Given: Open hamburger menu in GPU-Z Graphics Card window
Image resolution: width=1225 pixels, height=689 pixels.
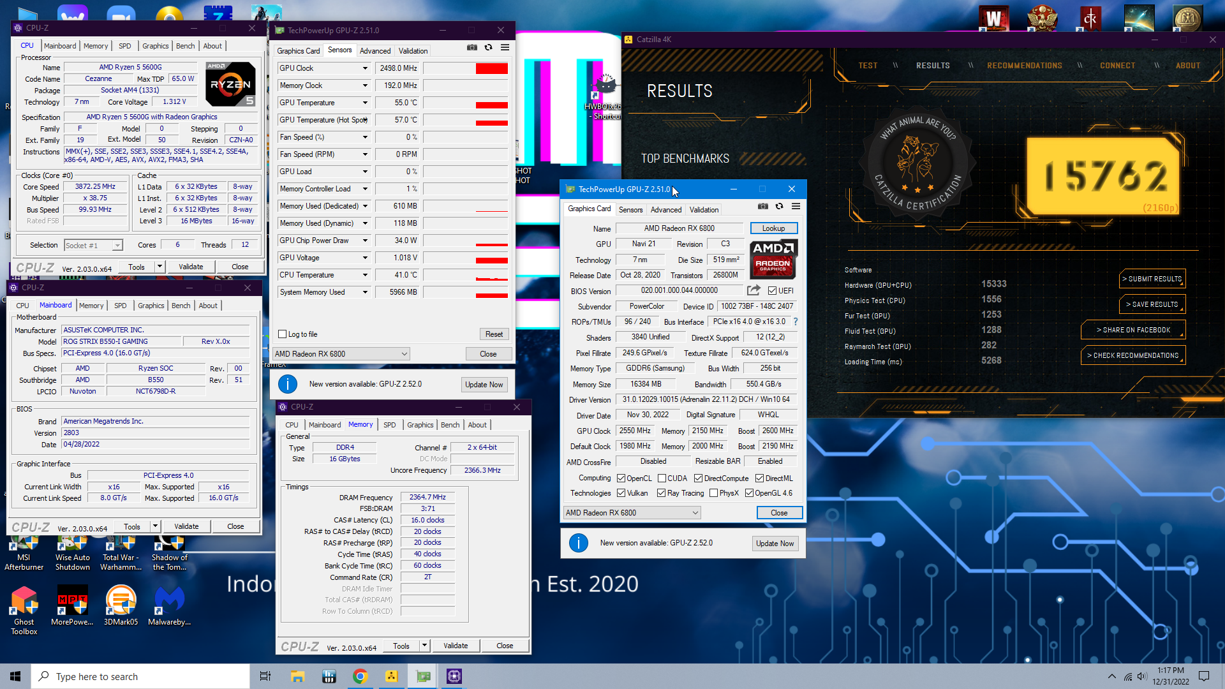Looking at the screenshot, I should pos(796,206).
